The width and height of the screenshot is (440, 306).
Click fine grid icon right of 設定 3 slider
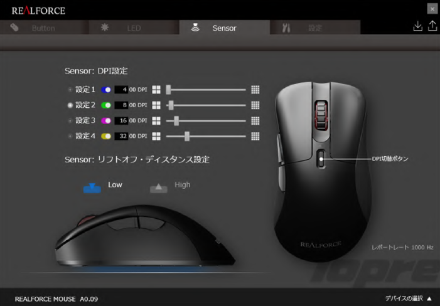point(255,121)
